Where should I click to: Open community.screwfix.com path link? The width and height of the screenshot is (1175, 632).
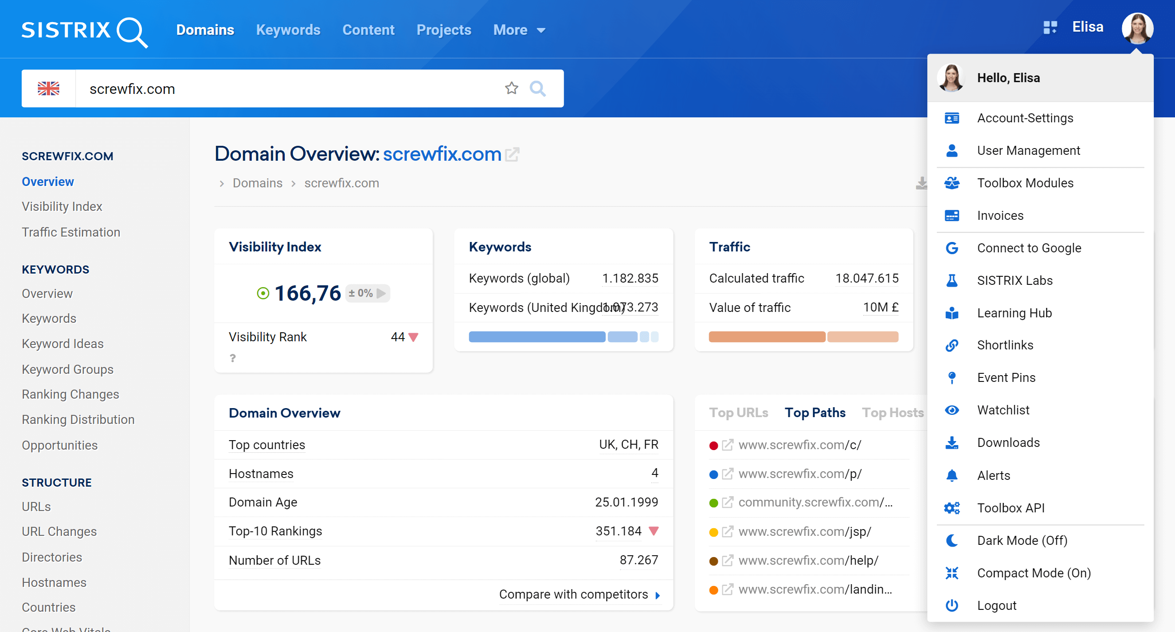(815, 502)
